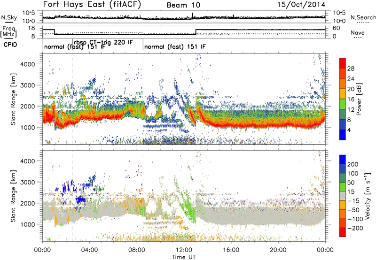Click the date '15/Oct/2014'
Viewport: 376px width, 260px height.
(x=301, y=5)
